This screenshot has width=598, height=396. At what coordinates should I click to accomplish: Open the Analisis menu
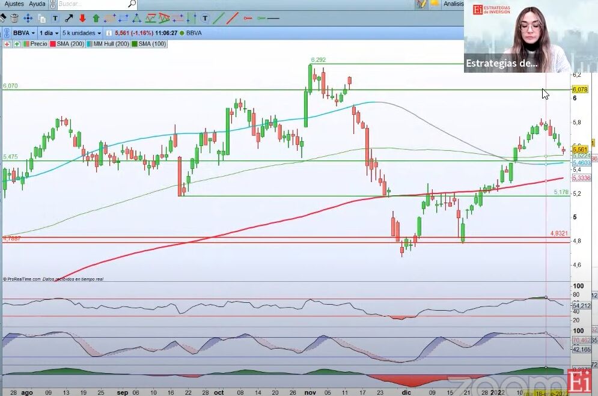(x=453, y=4)
